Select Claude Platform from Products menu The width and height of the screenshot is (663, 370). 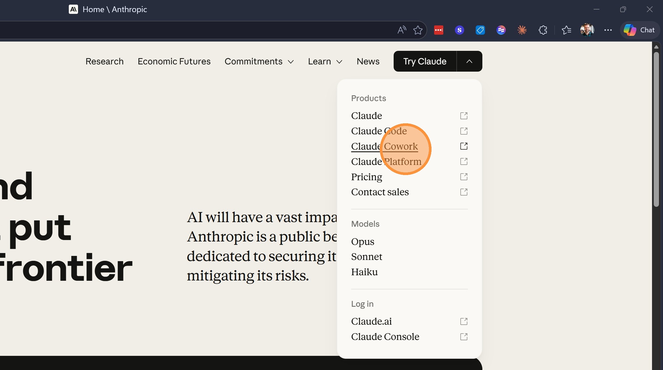(x=386, y=162)
